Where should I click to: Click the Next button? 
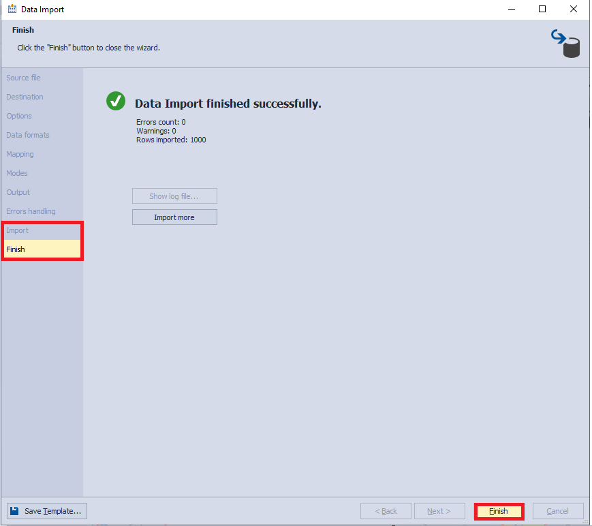pyautogui.click(x=439, y=511)
